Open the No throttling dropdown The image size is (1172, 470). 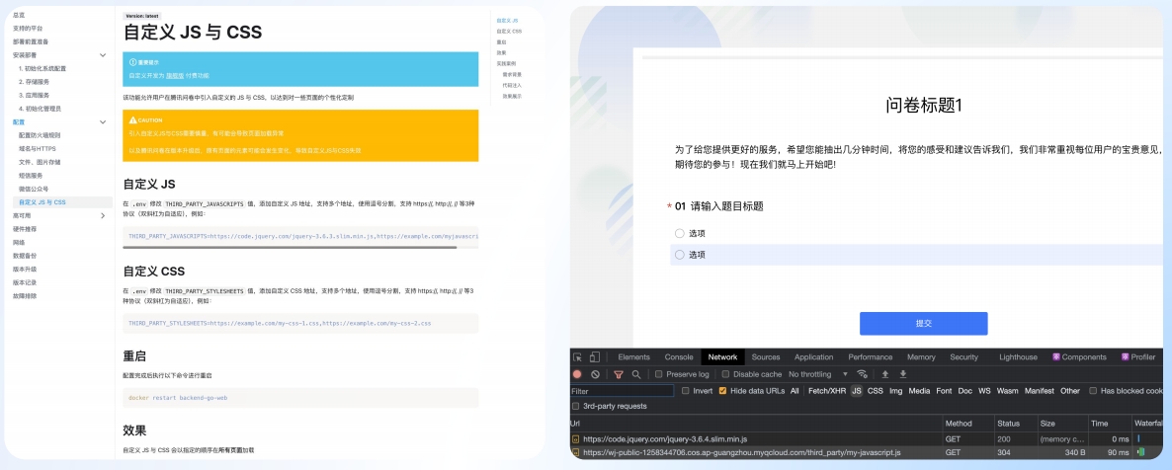[818, 374]
